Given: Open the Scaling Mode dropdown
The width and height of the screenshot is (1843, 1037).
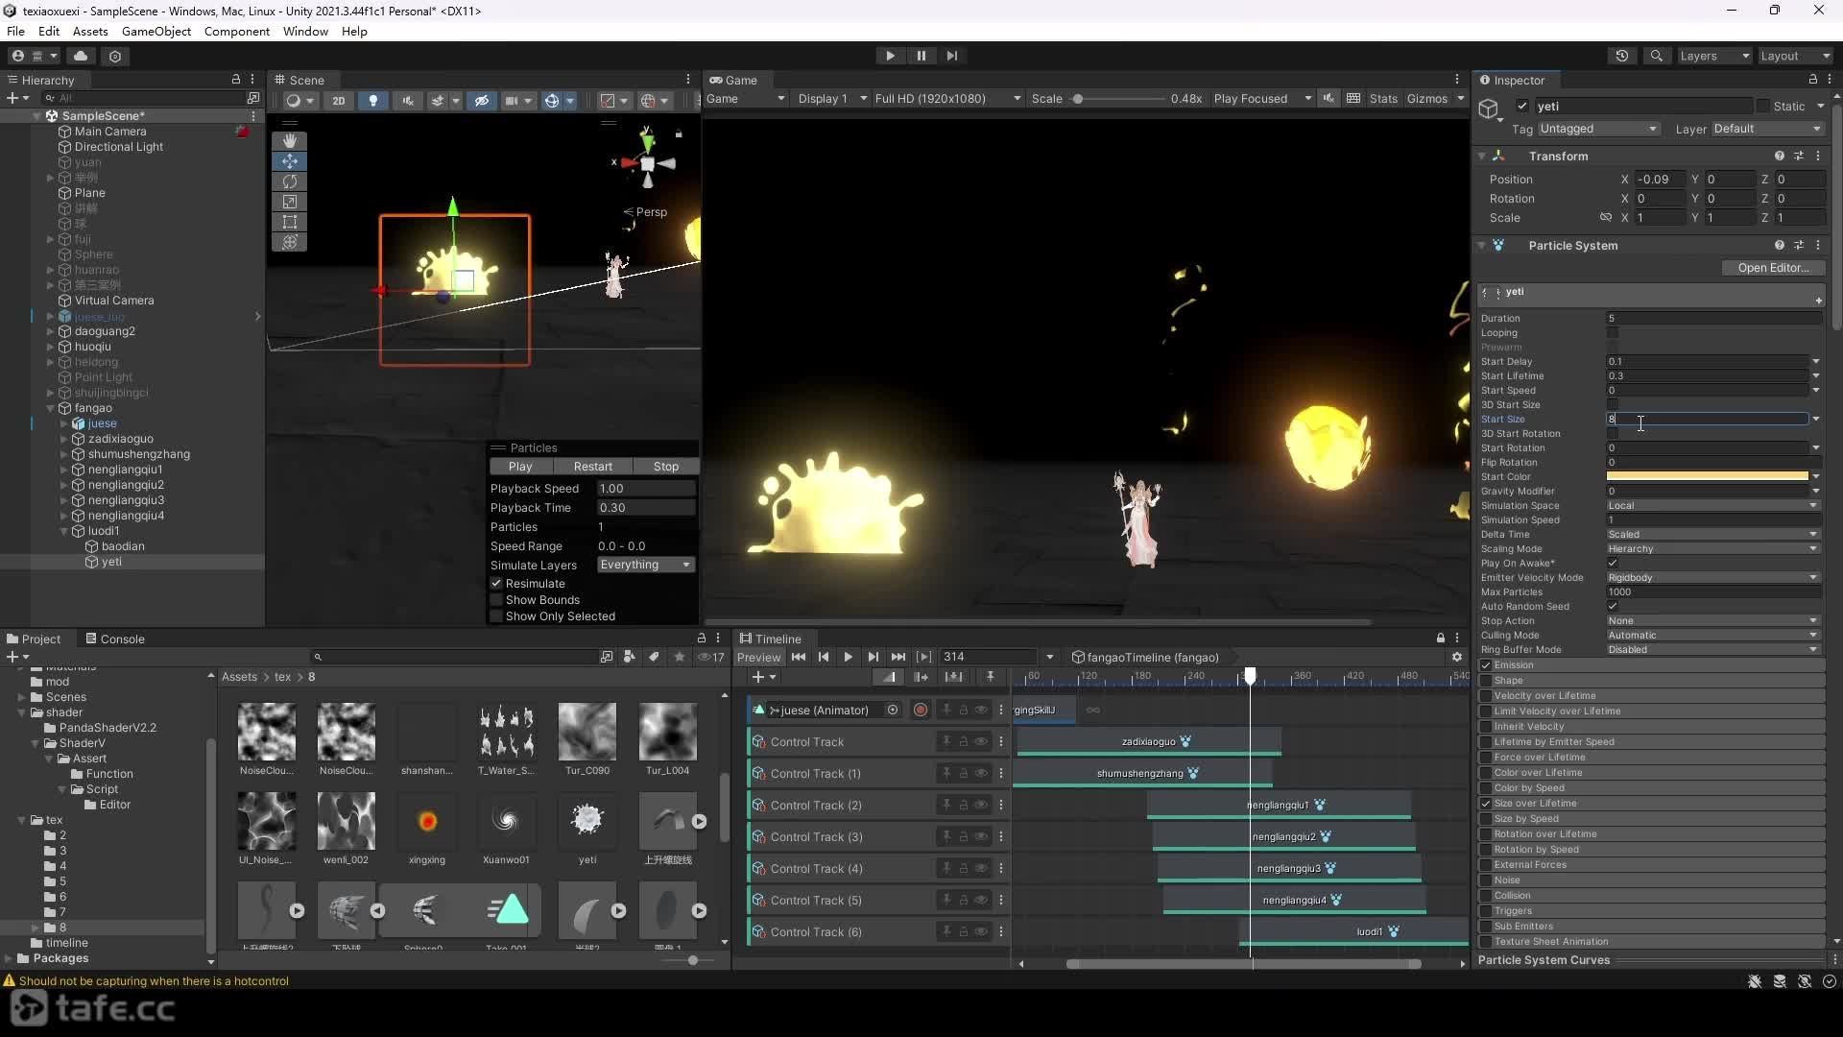Looking at the screenshot, I should click(1712, 549).
